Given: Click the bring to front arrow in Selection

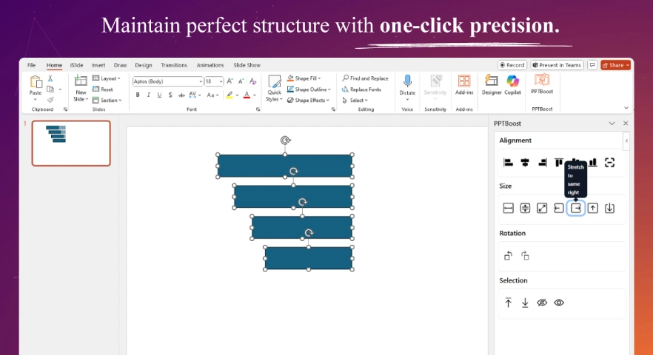Looking at the screenshot, I should click(508, 302).
